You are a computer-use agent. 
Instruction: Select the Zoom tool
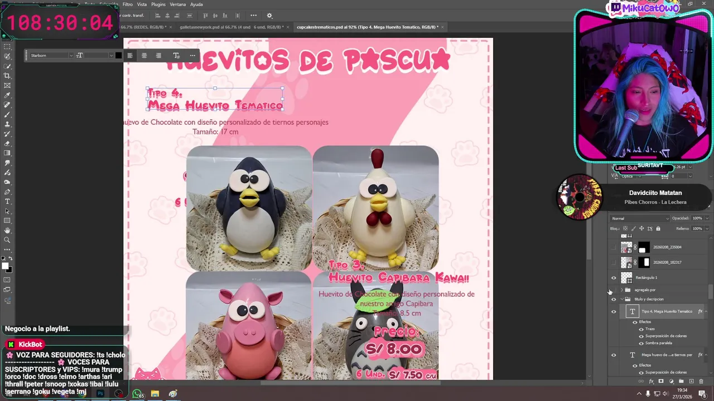[7, 240]
